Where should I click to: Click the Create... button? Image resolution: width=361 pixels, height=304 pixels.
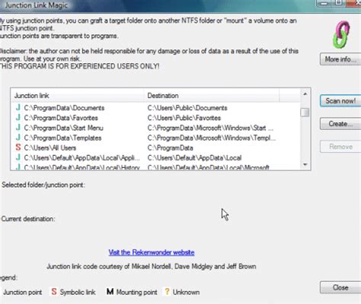(340, 124)
